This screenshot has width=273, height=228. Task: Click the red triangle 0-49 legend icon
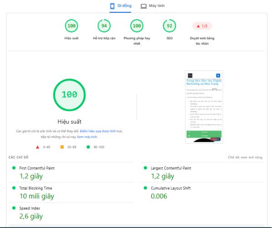pyautogui.click(x=37, y=147)
